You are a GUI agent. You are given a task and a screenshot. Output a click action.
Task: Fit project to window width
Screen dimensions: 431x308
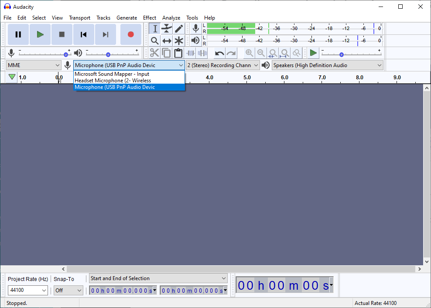(284, 53)
